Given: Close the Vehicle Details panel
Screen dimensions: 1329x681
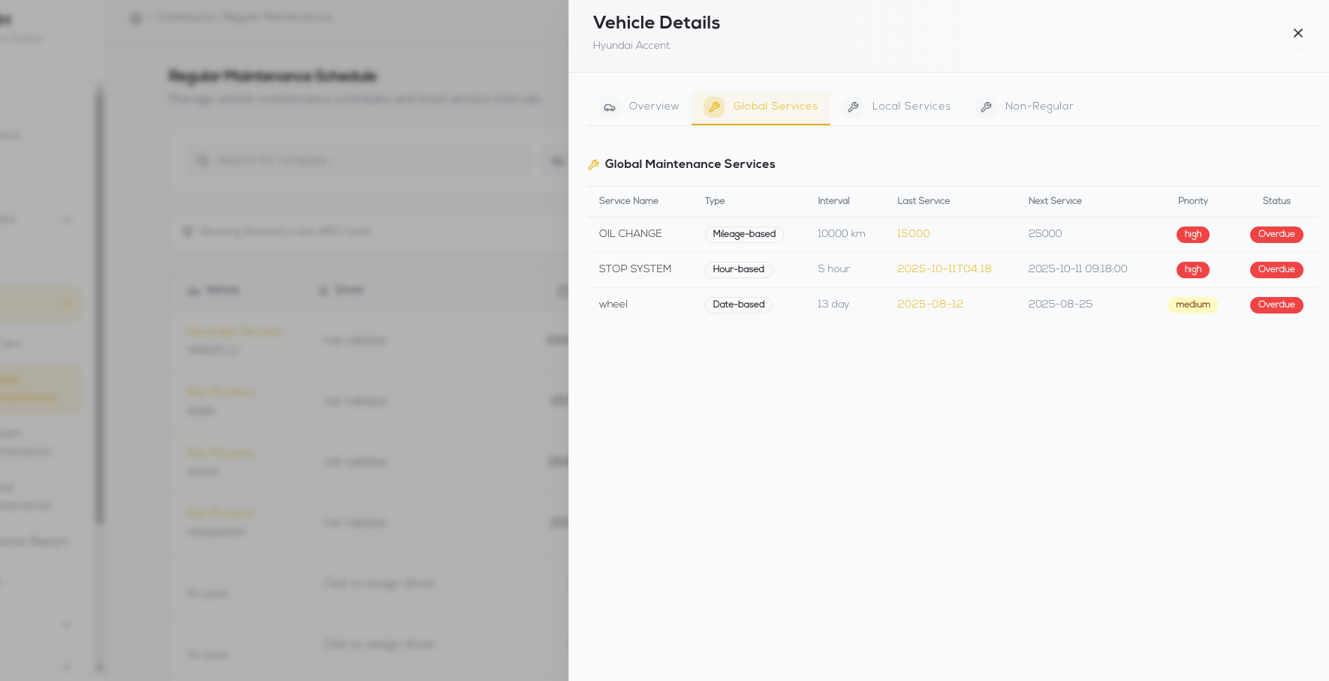Looking at the screenshot, I should (x=1297, y=33).
